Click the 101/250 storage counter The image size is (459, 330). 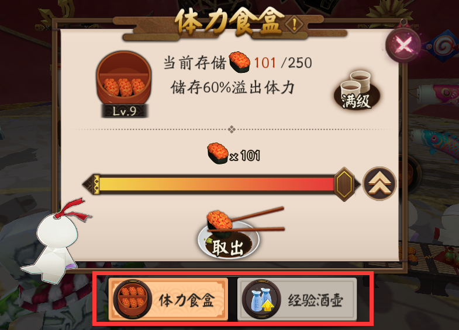283,63
